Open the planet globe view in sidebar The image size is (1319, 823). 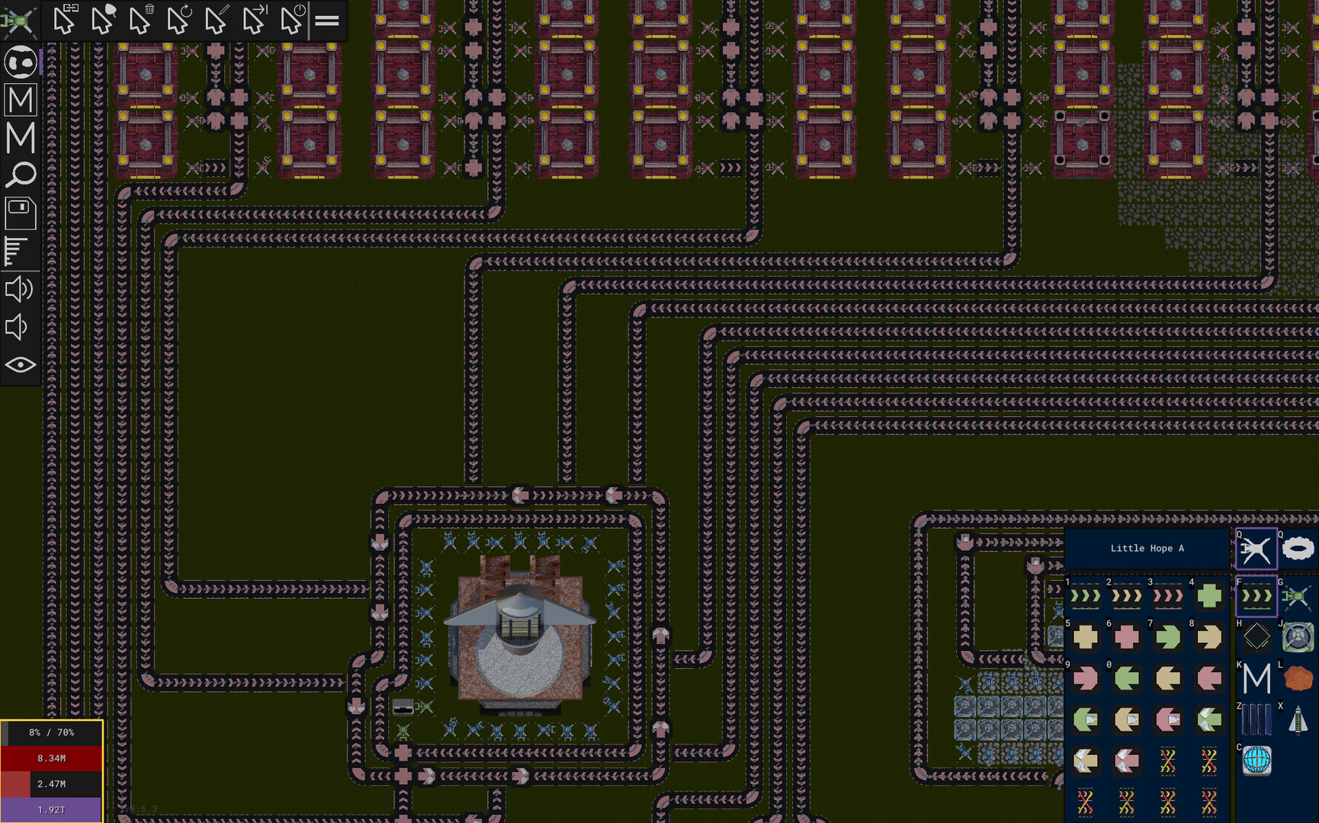[21, 62]
